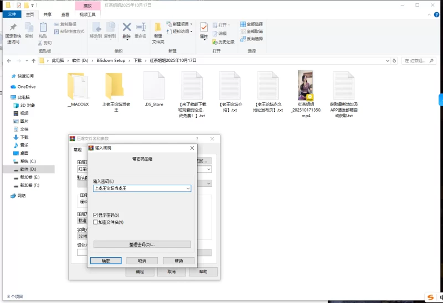Open Properties via the checkmark icon
Image resolution: width=443 pixels, height=303 pixels.
point(204,27)
